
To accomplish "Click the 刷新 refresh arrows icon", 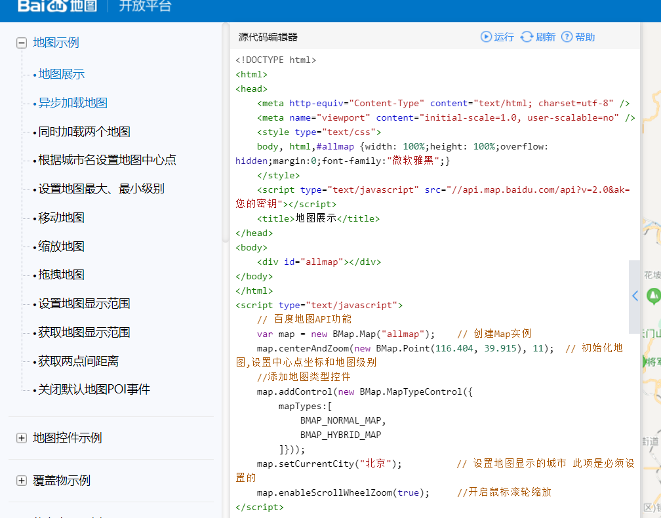I will coord(527,37).
